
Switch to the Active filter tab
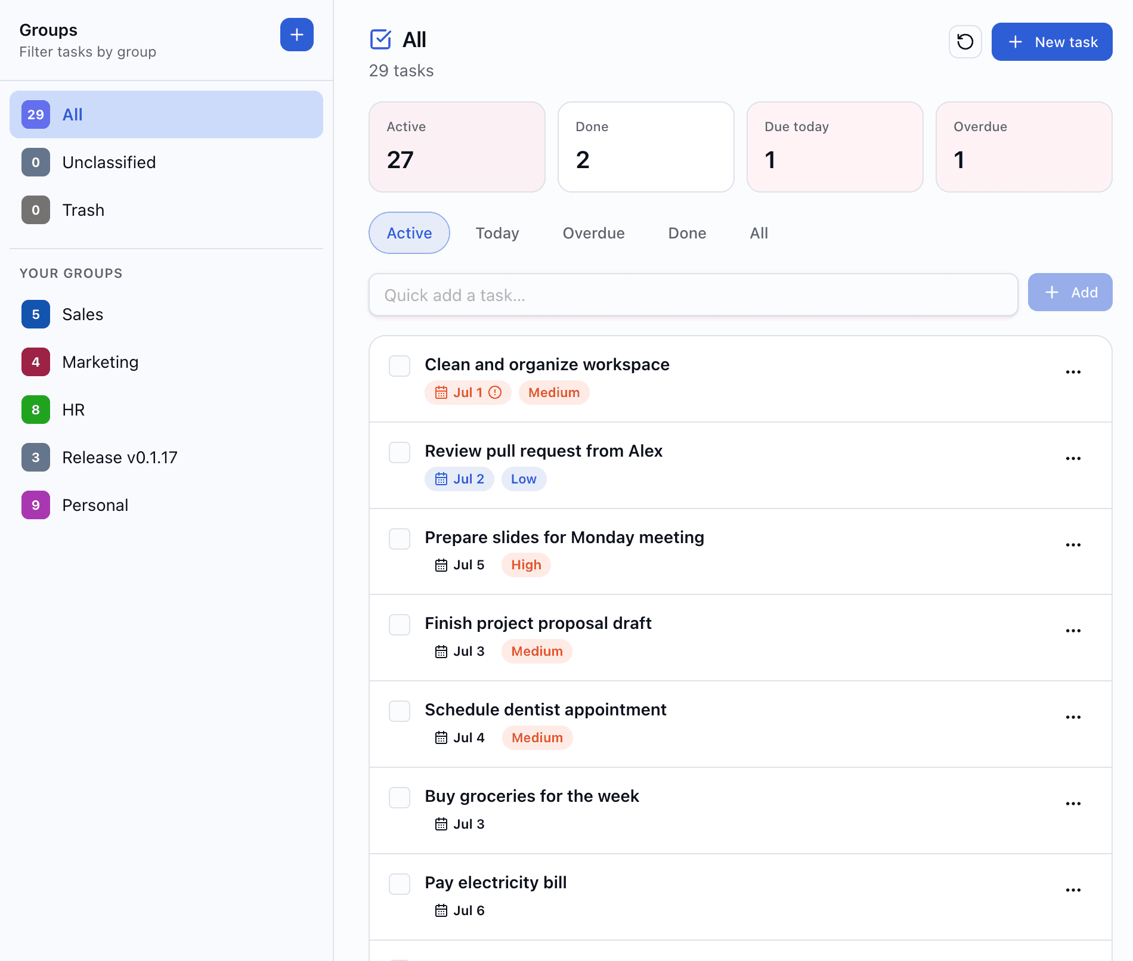409,233
